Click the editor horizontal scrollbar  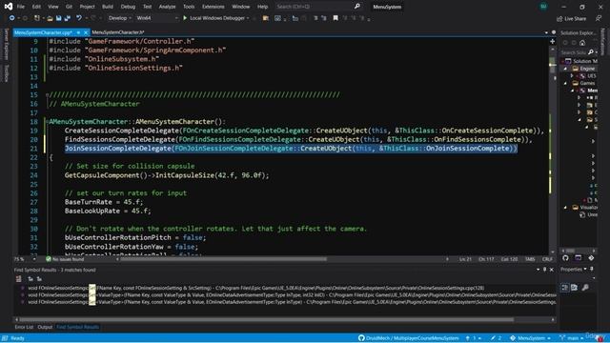223,259
